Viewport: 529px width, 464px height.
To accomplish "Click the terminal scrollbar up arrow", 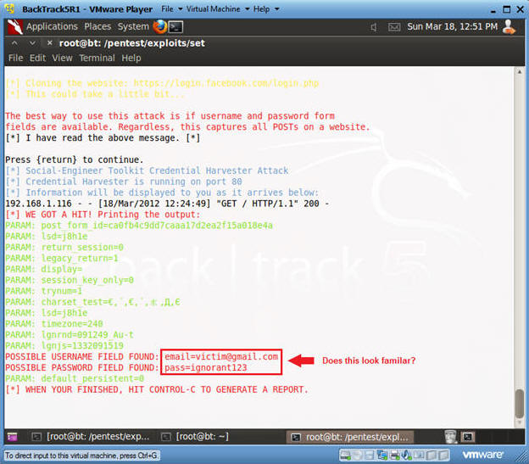I will [x=520, y=71].
